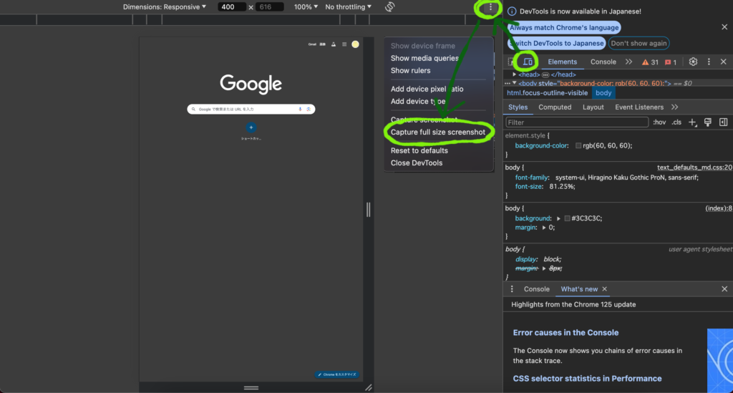Image resolution: width=733 pixels, height=393 pixels.
Task: Open the Layout tab
Action: [x=593, y=107]
